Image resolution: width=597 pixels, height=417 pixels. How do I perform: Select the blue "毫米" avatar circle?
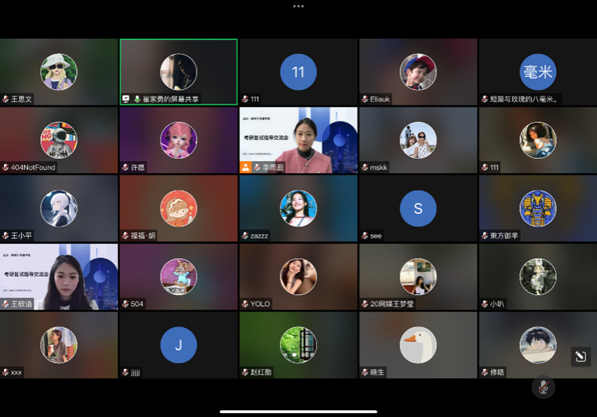(538, 72)
